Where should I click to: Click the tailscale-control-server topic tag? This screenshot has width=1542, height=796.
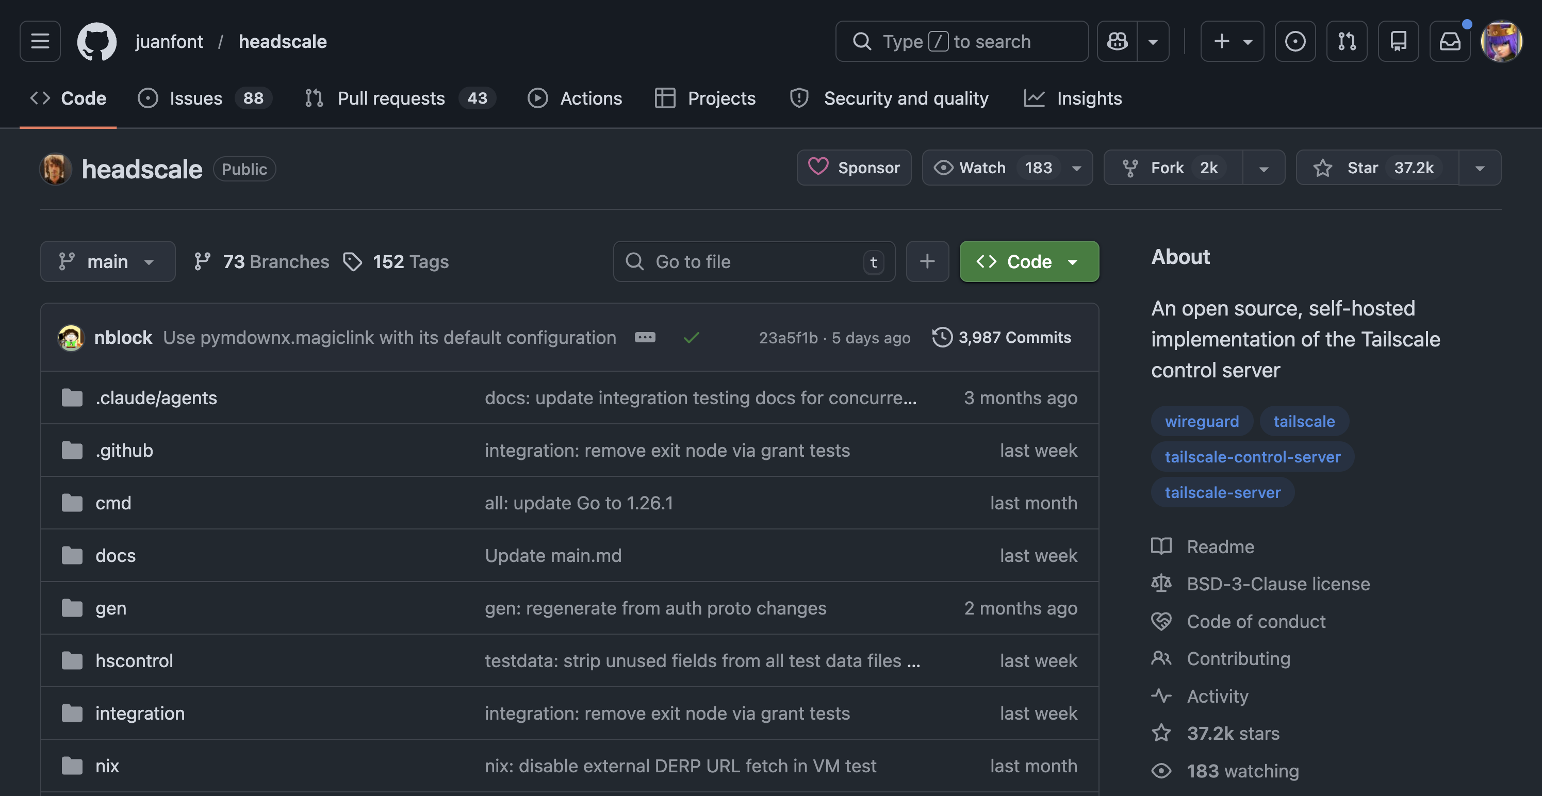point(1252,457)
